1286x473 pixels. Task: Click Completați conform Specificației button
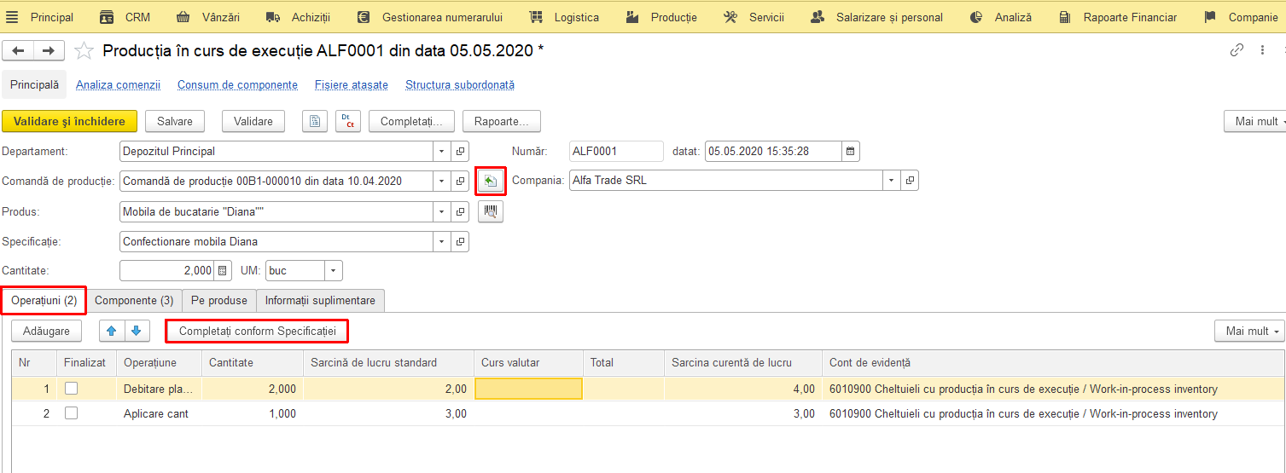pos(258,331)
